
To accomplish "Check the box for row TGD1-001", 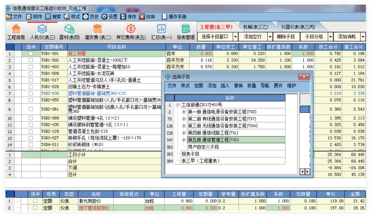I will [x=30, y=54].
